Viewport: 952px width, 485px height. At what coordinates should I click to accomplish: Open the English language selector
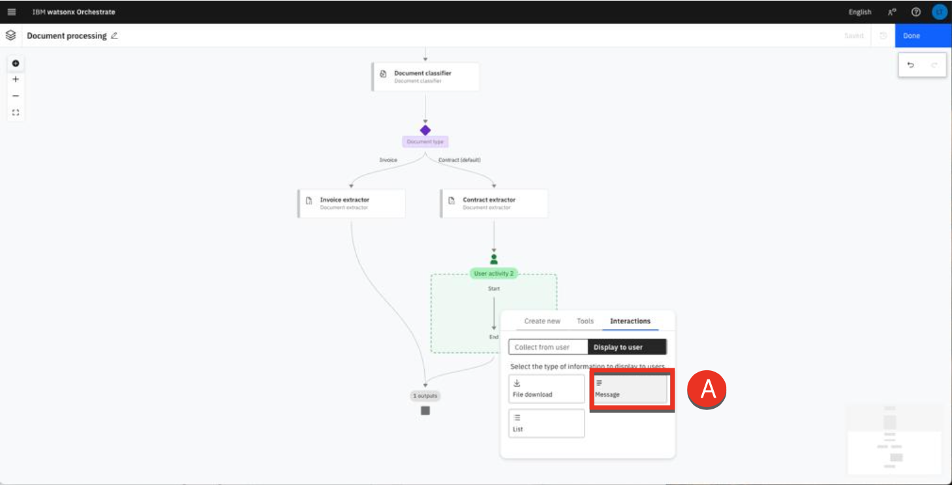click(x=859, y=12)
